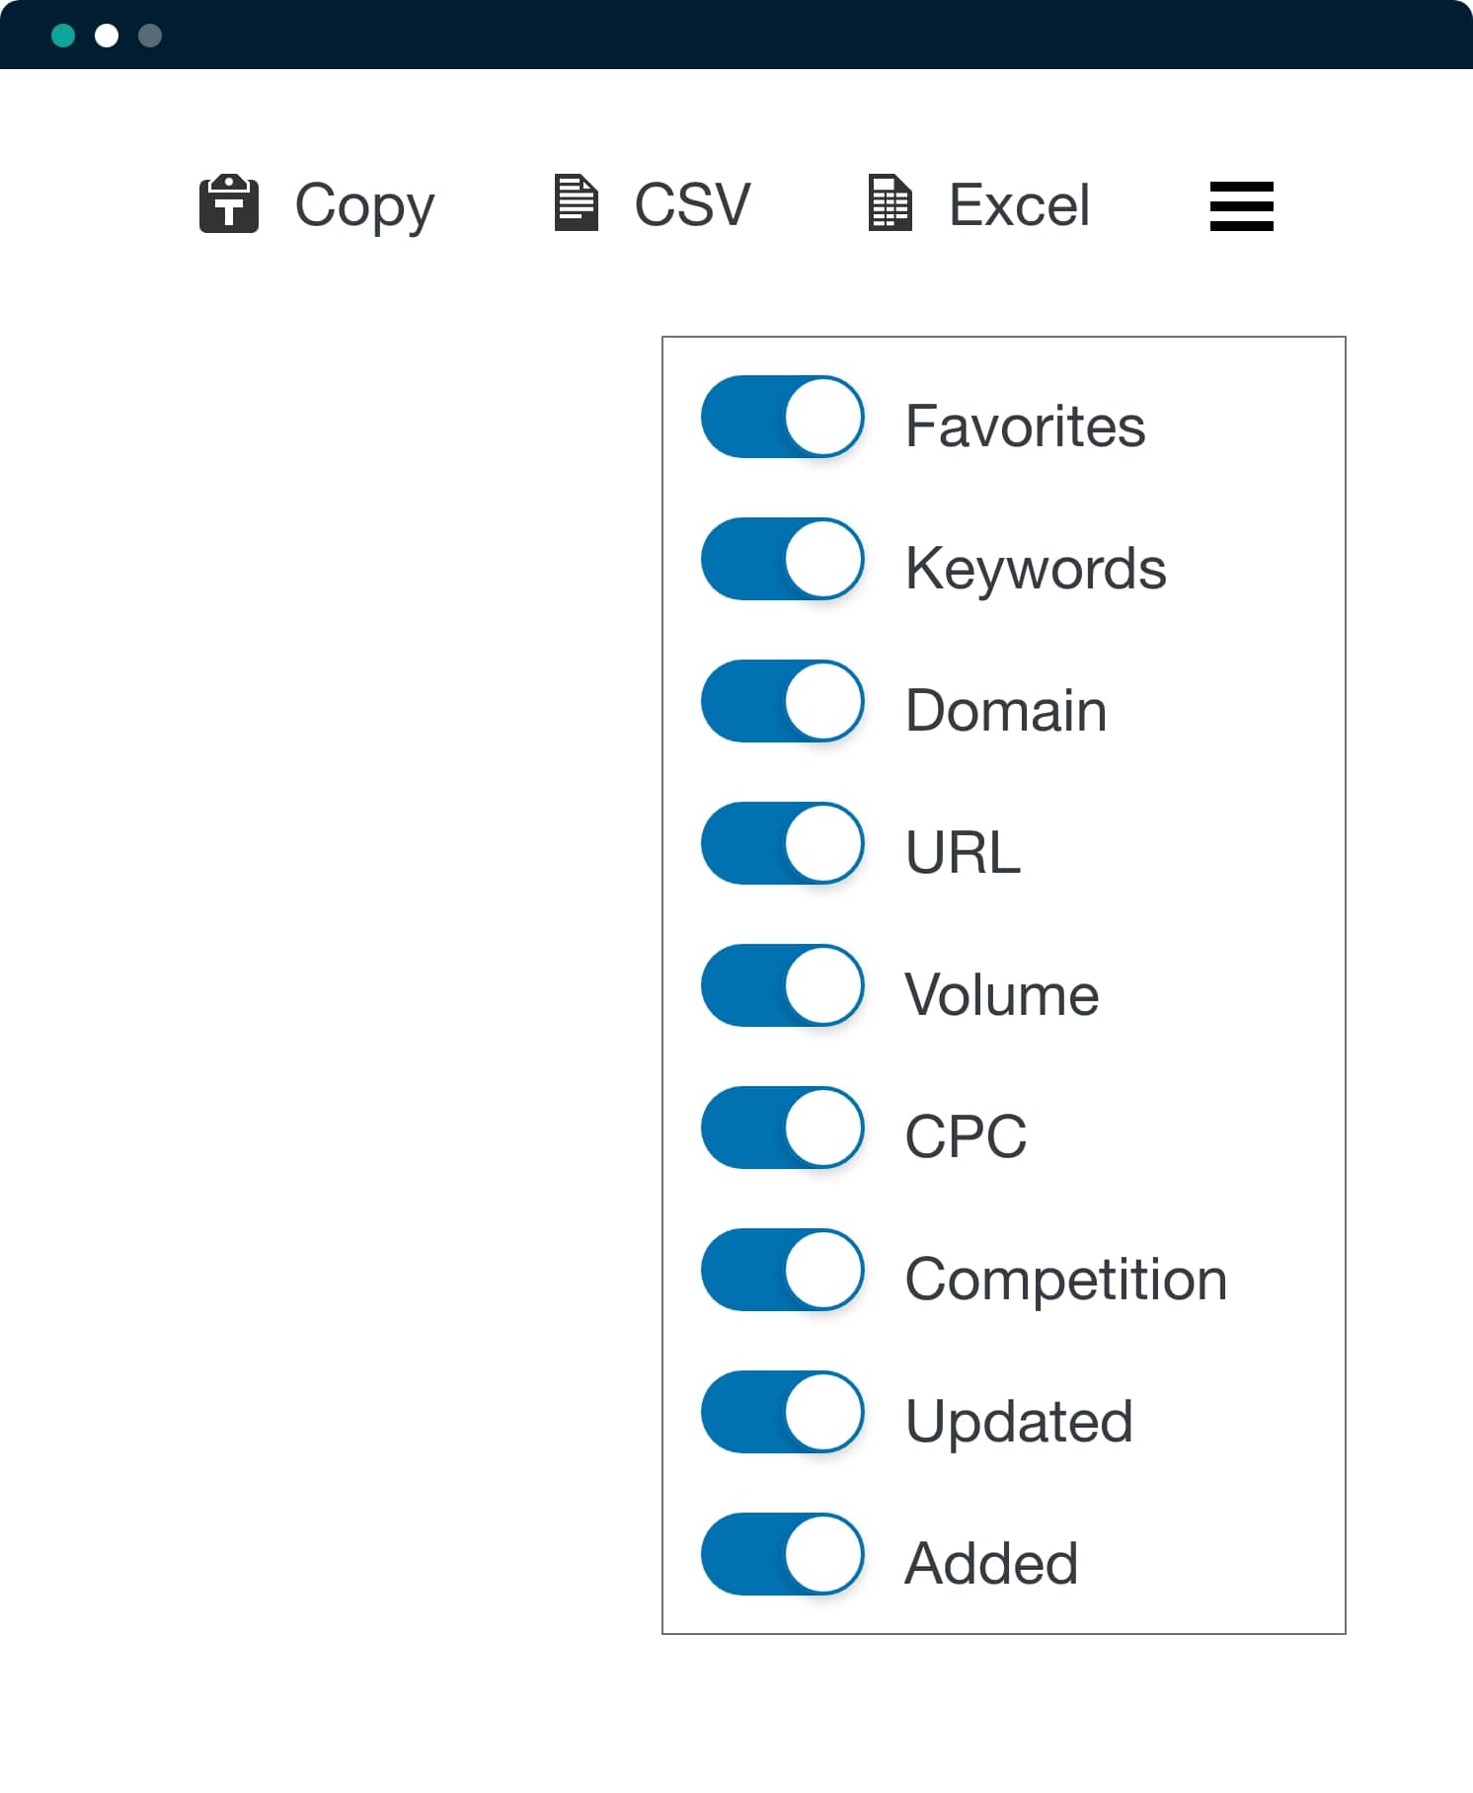This screenshot has height=1793, width=1473.
Task: Switch off the URL column toggle
Action: pos(783,843)
